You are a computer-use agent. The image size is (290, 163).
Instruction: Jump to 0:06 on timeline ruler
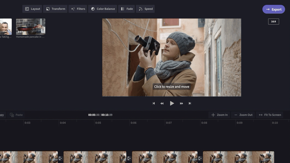(133, 123)
